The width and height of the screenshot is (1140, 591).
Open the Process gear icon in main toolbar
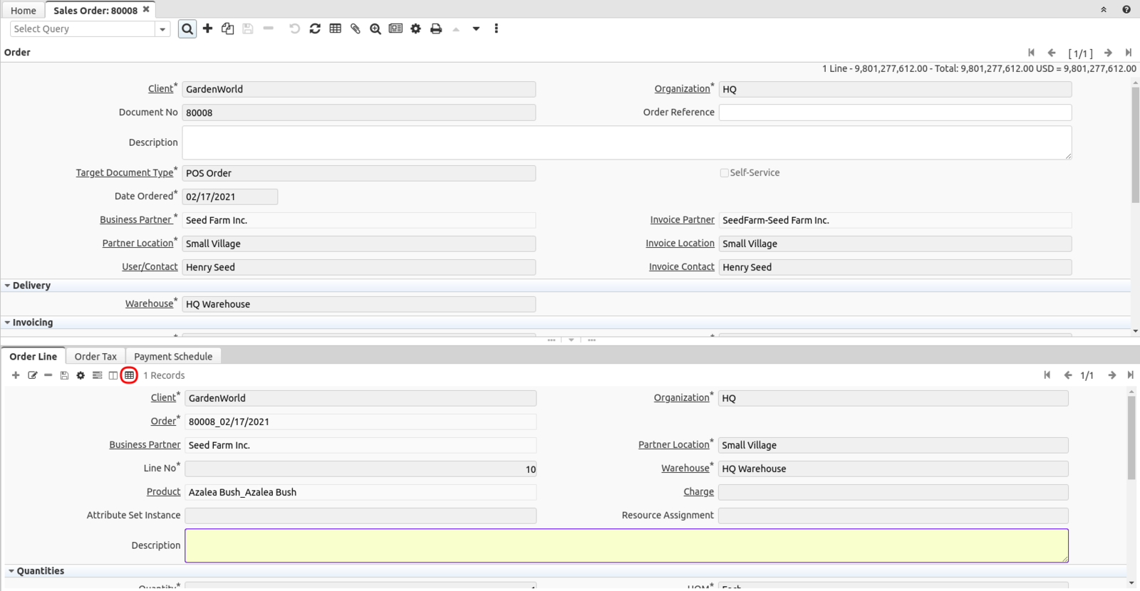pos(415,28)
